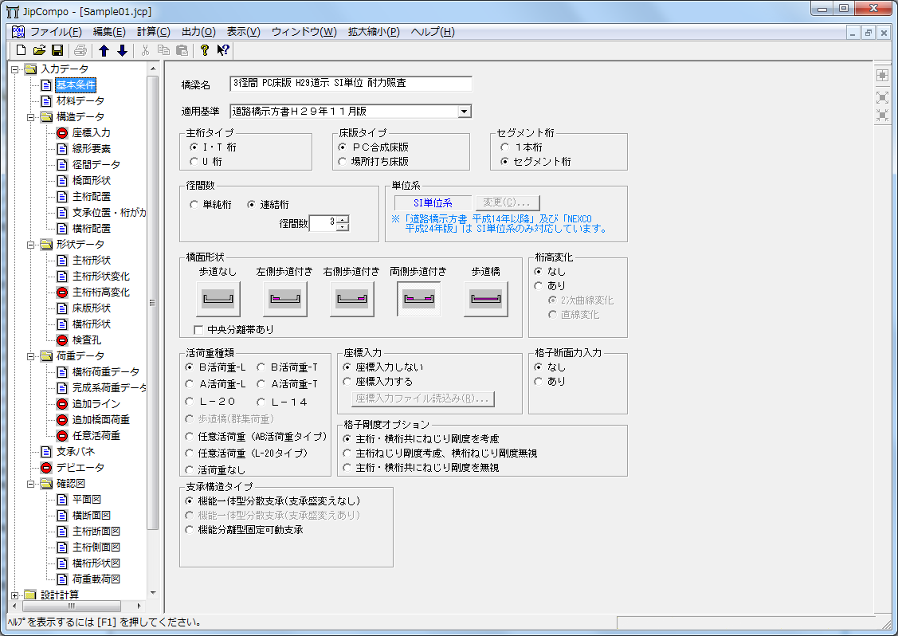The image size is (898, 636).
Task: Open the 適用基準 dropdown list
Action: (465, 112)
